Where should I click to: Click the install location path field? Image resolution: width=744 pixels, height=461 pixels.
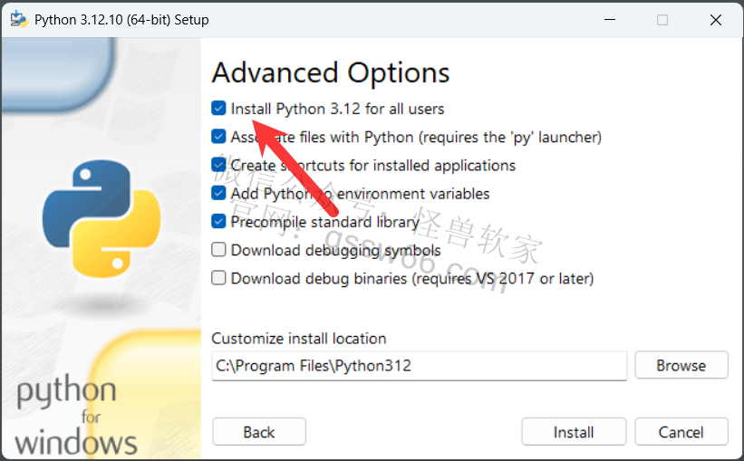coord(420,366)
